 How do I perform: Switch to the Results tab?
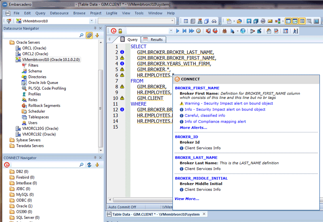click(x=153, y=39)
